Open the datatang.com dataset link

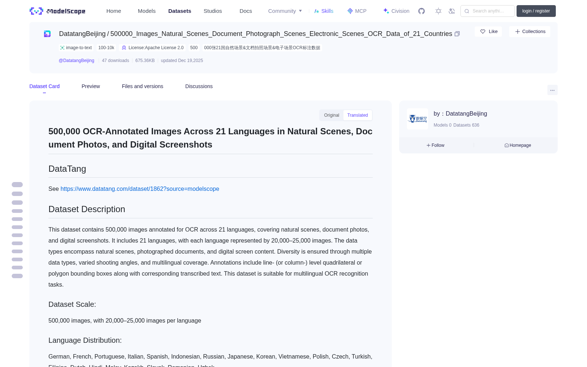140,189
